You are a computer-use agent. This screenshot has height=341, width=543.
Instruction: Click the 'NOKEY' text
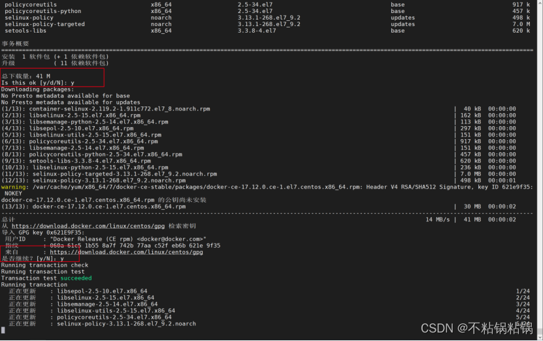coord(14,193)
